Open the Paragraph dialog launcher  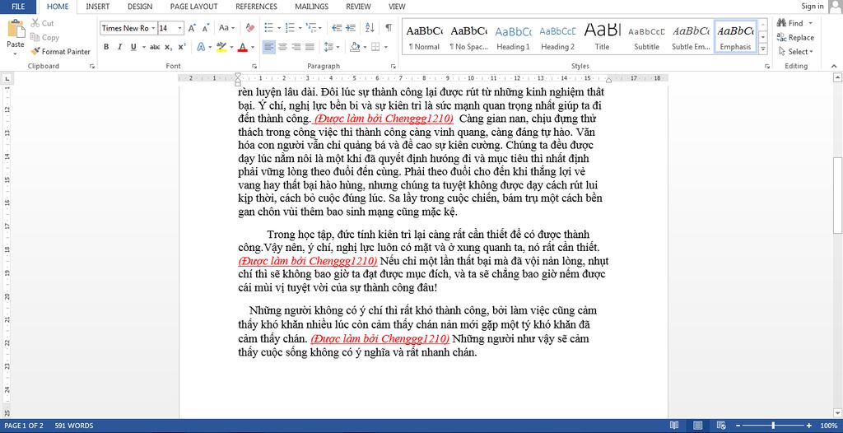[393, 66]
